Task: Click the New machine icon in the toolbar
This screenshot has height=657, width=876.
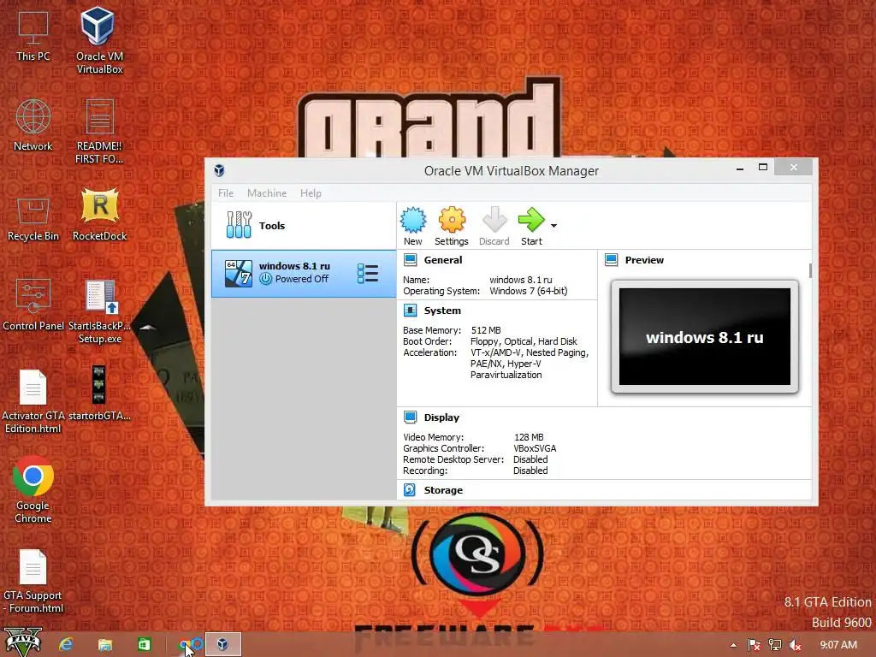Action: click(413, 220)
